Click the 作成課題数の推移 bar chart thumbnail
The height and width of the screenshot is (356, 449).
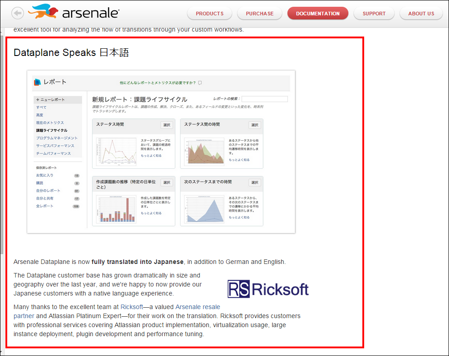116,209
